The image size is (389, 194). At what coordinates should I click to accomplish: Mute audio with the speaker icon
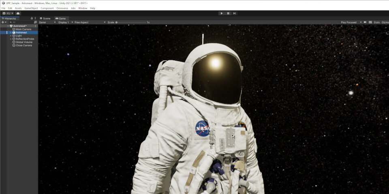pyautogui.click(x=365, y=22)
